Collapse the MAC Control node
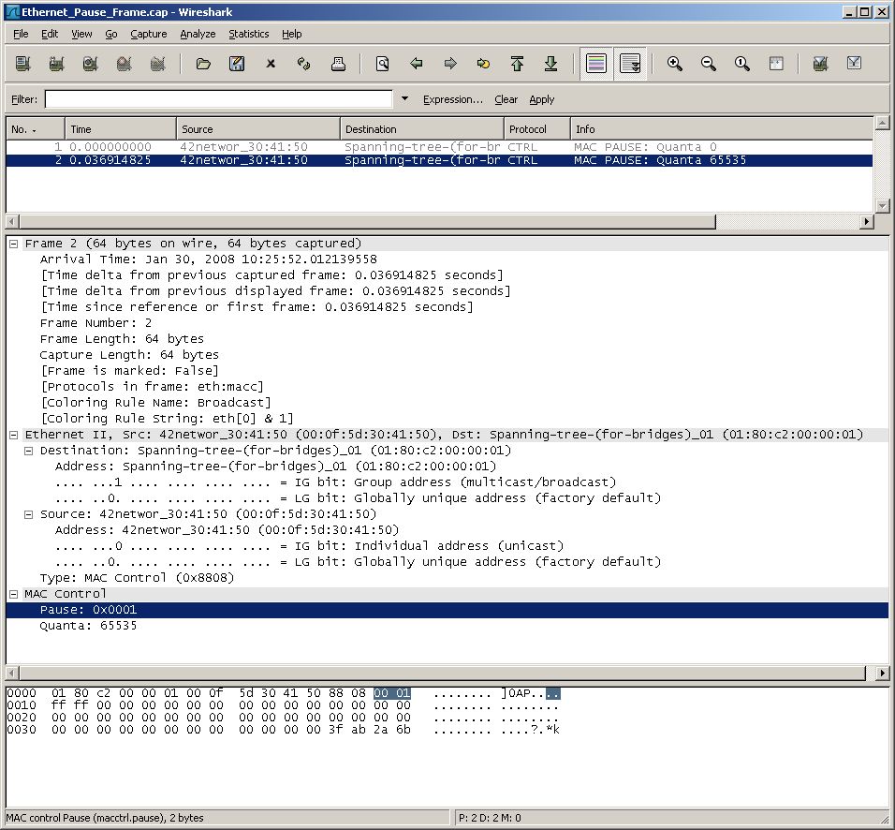Viewport: 895px width, 830px height. point(13,594)
